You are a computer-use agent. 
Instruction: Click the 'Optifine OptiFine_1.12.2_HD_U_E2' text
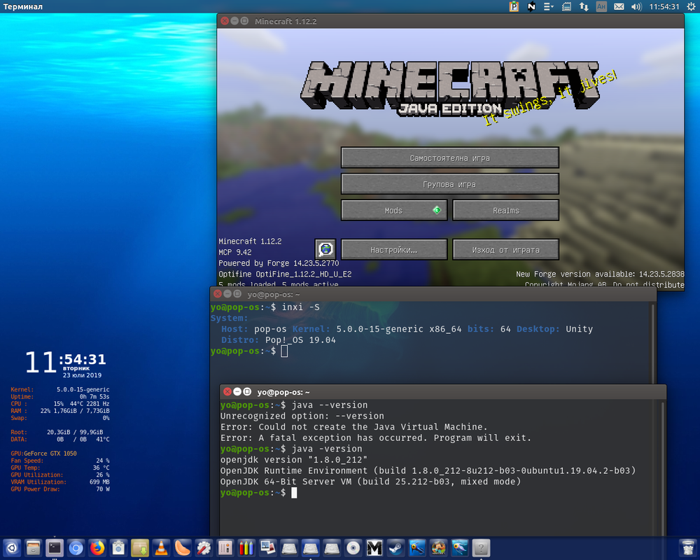click(x=285, y=274)
